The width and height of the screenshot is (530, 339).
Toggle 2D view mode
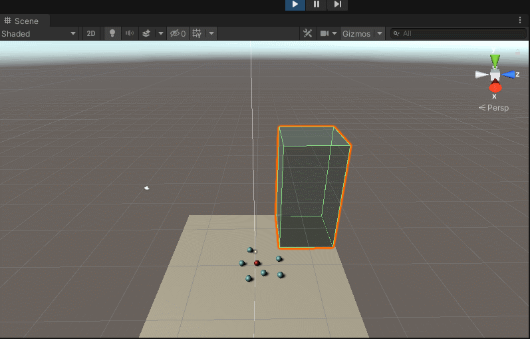click(91, 33)
